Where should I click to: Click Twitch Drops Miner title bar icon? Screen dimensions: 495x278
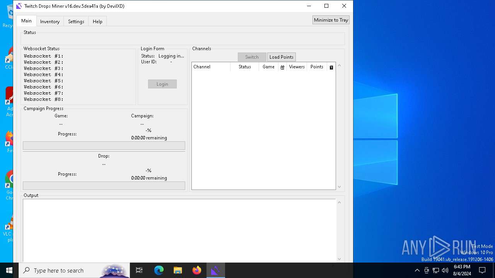19,6
